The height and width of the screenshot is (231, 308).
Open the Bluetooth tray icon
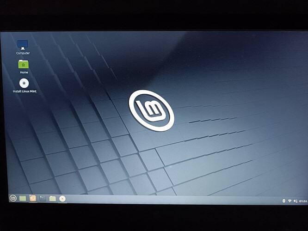(x=283, y=201)
